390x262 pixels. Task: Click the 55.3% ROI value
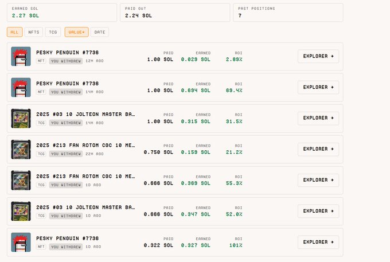point(234,183)
